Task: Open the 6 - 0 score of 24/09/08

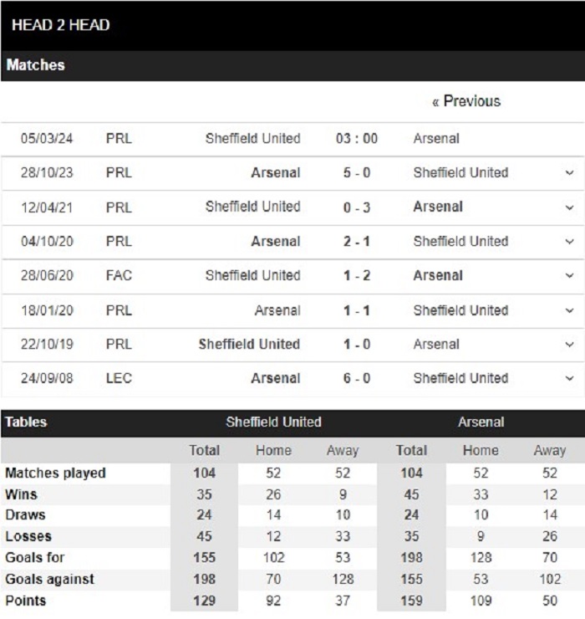Action: [x=357, y=378]
